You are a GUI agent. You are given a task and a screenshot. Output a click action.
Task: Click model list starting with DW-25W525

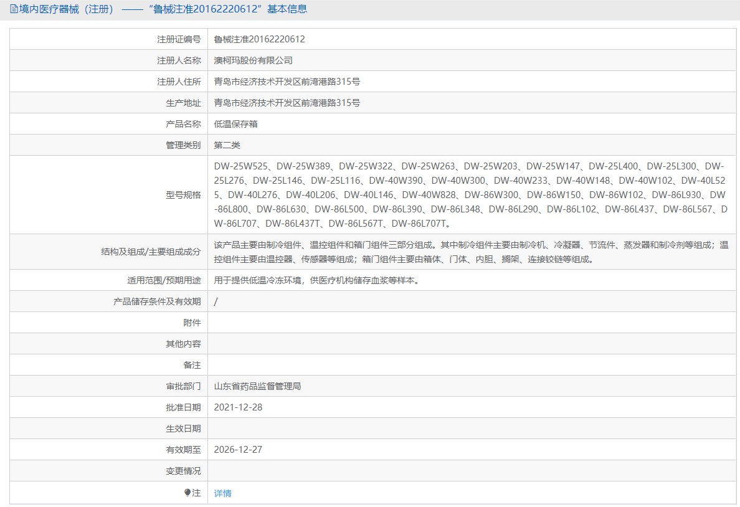click(x=470, y=195)
